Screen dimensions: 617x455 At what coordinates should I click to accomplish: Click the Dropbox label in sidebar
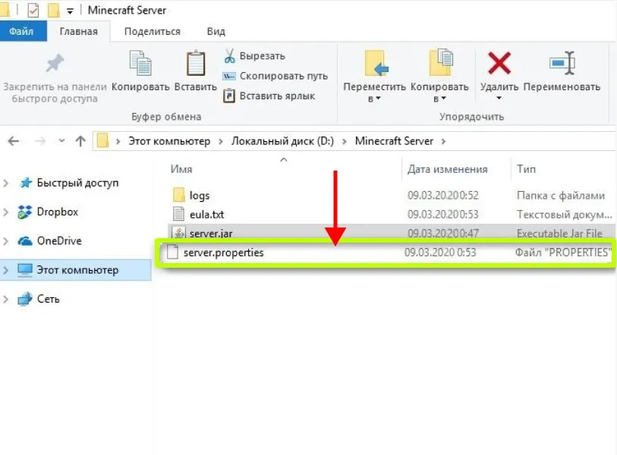pos(58,212)
